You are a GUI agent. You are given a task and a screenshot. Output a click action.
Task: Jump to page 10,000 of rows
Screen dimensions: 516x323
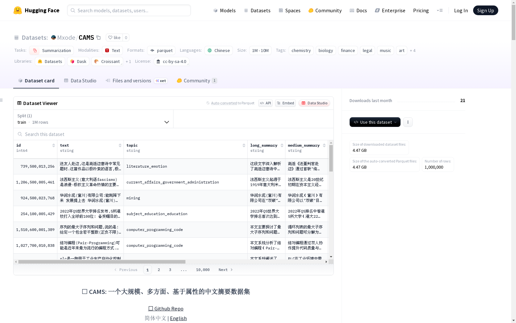[203, 270]
